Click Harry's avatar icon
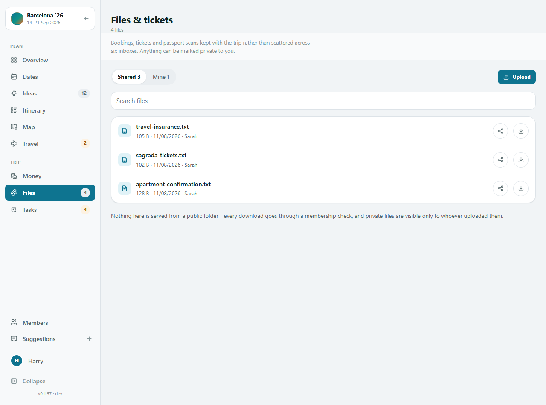546x405 pixels. pyautogui.click(x=17, y=361)
